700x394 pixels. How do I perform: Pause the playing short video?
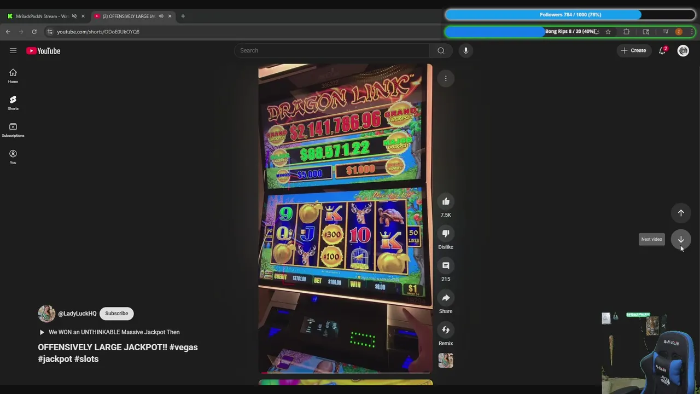pos(345,218)
